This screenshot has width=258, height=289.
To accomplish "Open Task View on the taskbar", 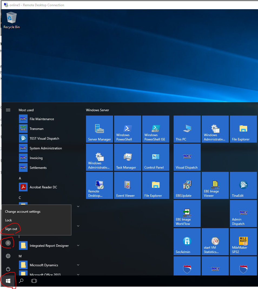I will click(x=34, y=281).
